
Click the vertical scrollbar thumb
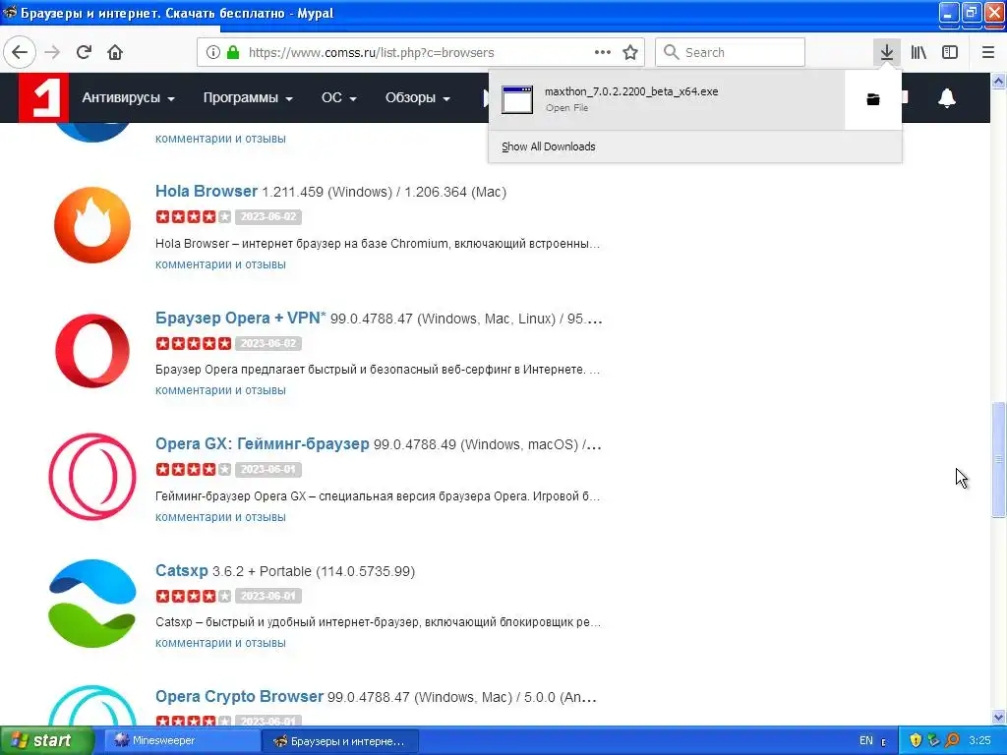pos(998,459)
